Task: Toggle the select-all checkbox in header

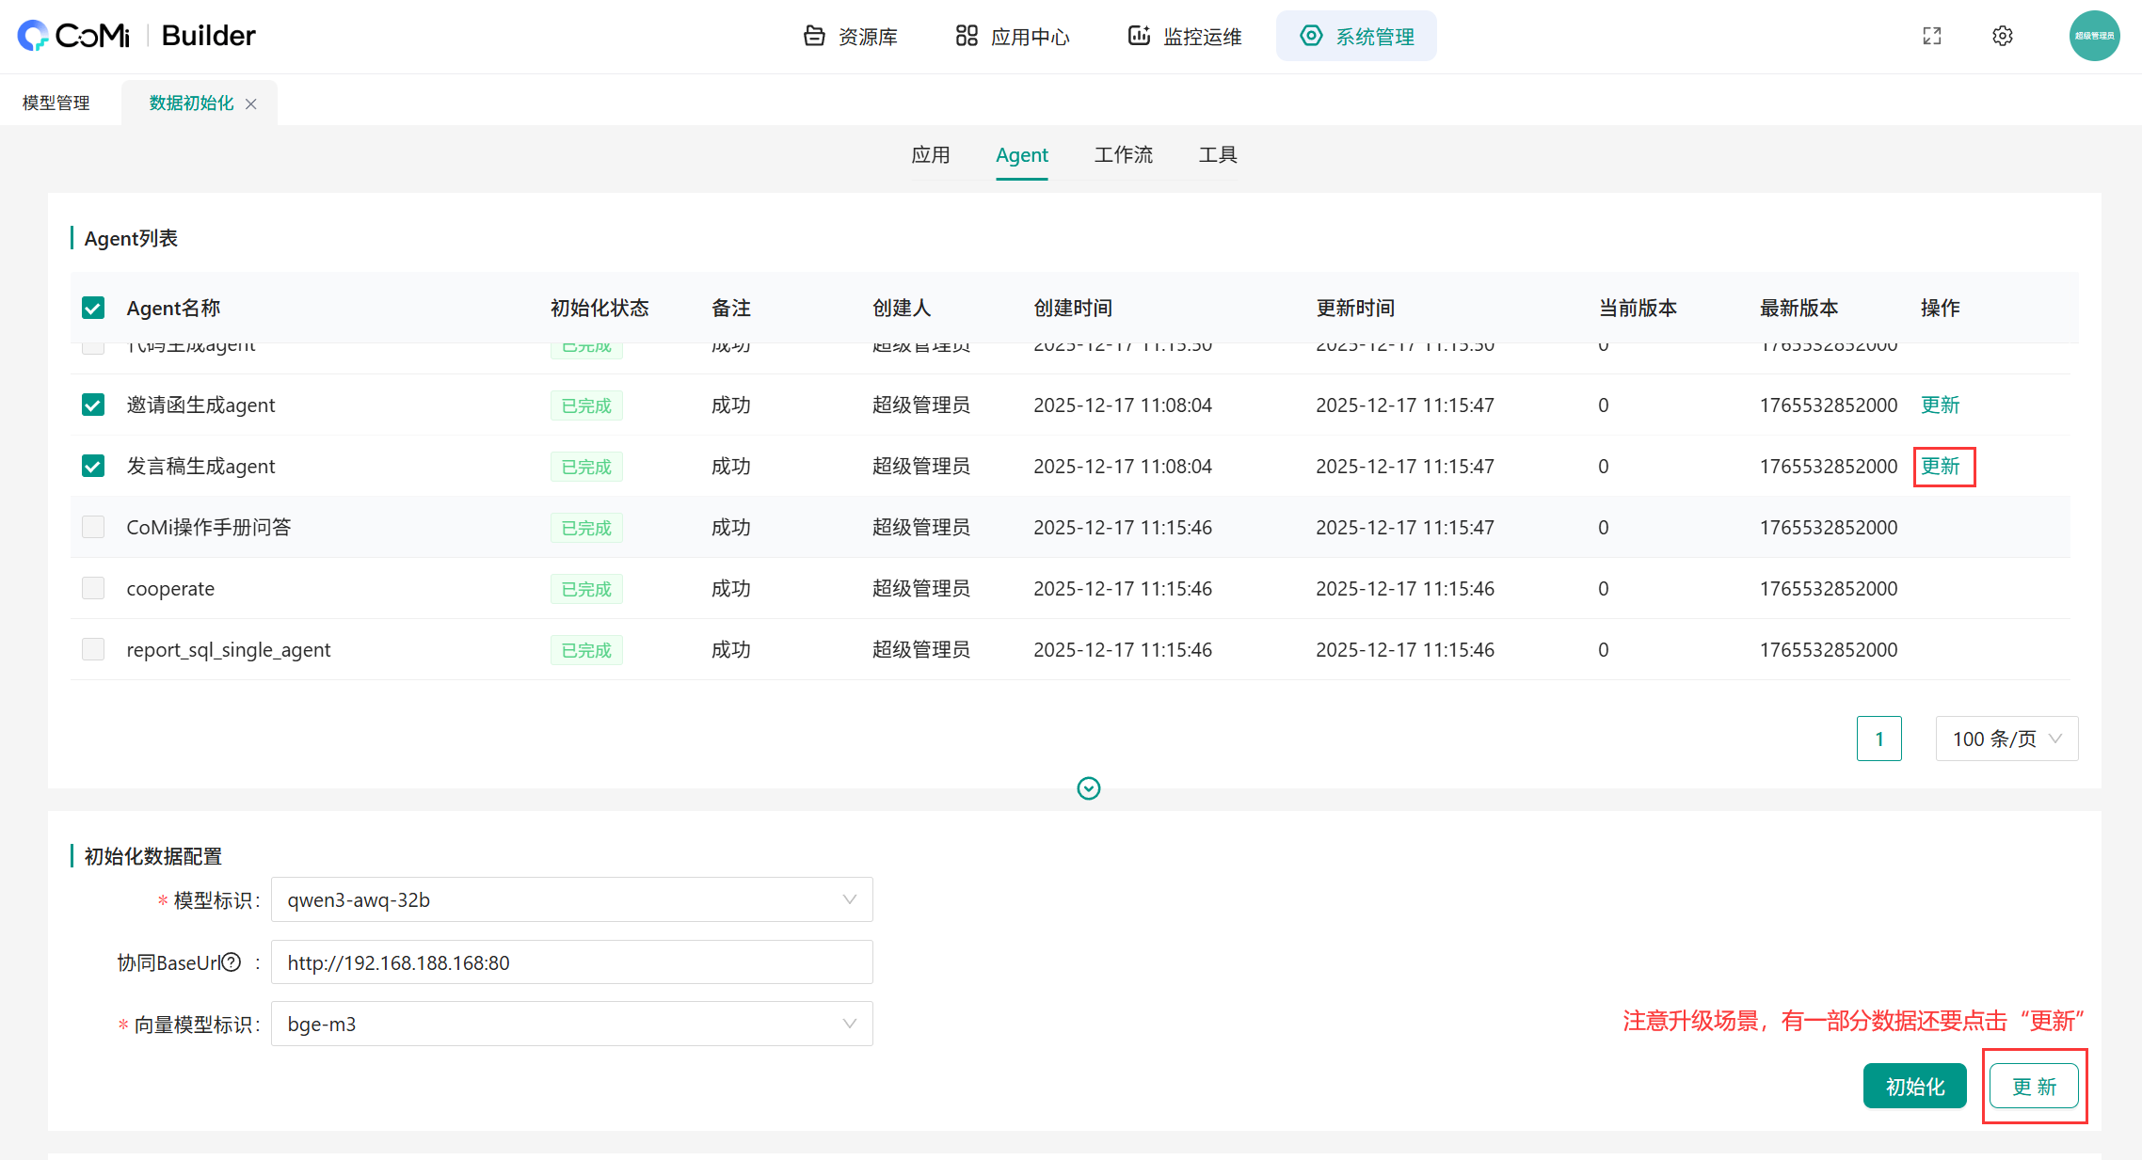Action: pos(93,308)
